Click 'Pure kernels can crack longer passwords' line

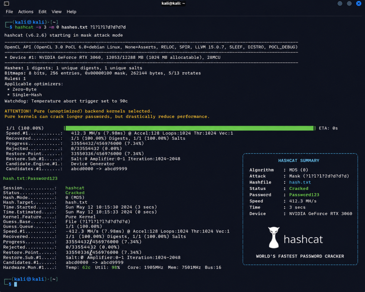pos(107,117)
